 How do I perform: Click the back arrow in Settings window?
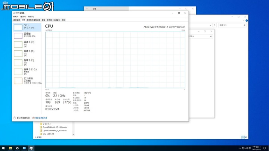pos(87,9)
